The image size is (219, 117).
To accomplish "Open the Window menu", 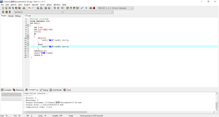I will (x=57, y=5).
